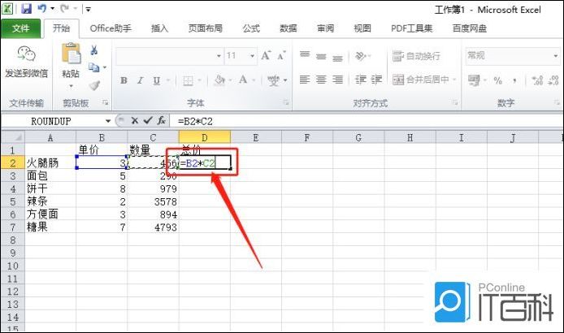The height and width of the screenshot is (333, 564).
Task: Click the Decrease Indent icon
Action: (x=360, y=80)
